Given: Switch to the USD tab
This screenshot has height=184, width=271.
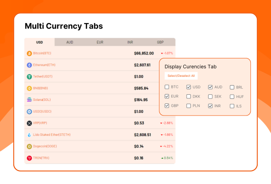Looking at the screenshot, I should 40,42.
